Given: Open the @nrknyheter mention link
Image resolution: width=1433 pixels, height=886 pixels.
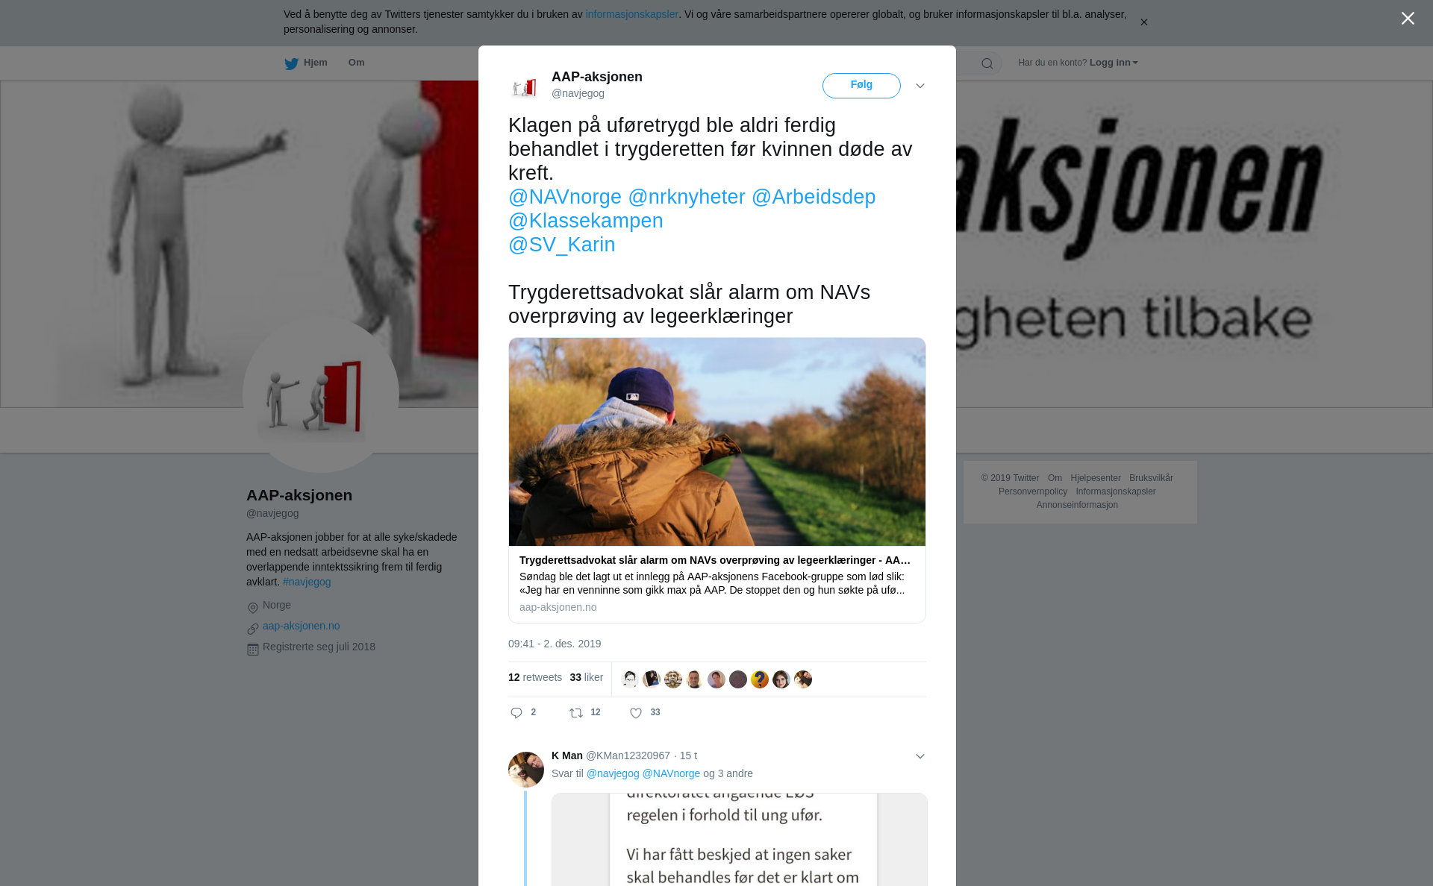Looking at the screenshot, I should pyautogui.click(x=687, y=197).
